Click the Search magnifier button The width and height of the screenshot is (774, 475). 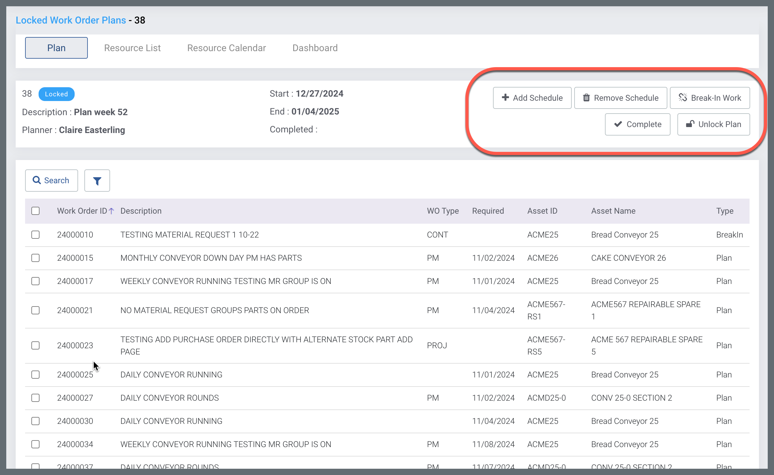point(51,181)
